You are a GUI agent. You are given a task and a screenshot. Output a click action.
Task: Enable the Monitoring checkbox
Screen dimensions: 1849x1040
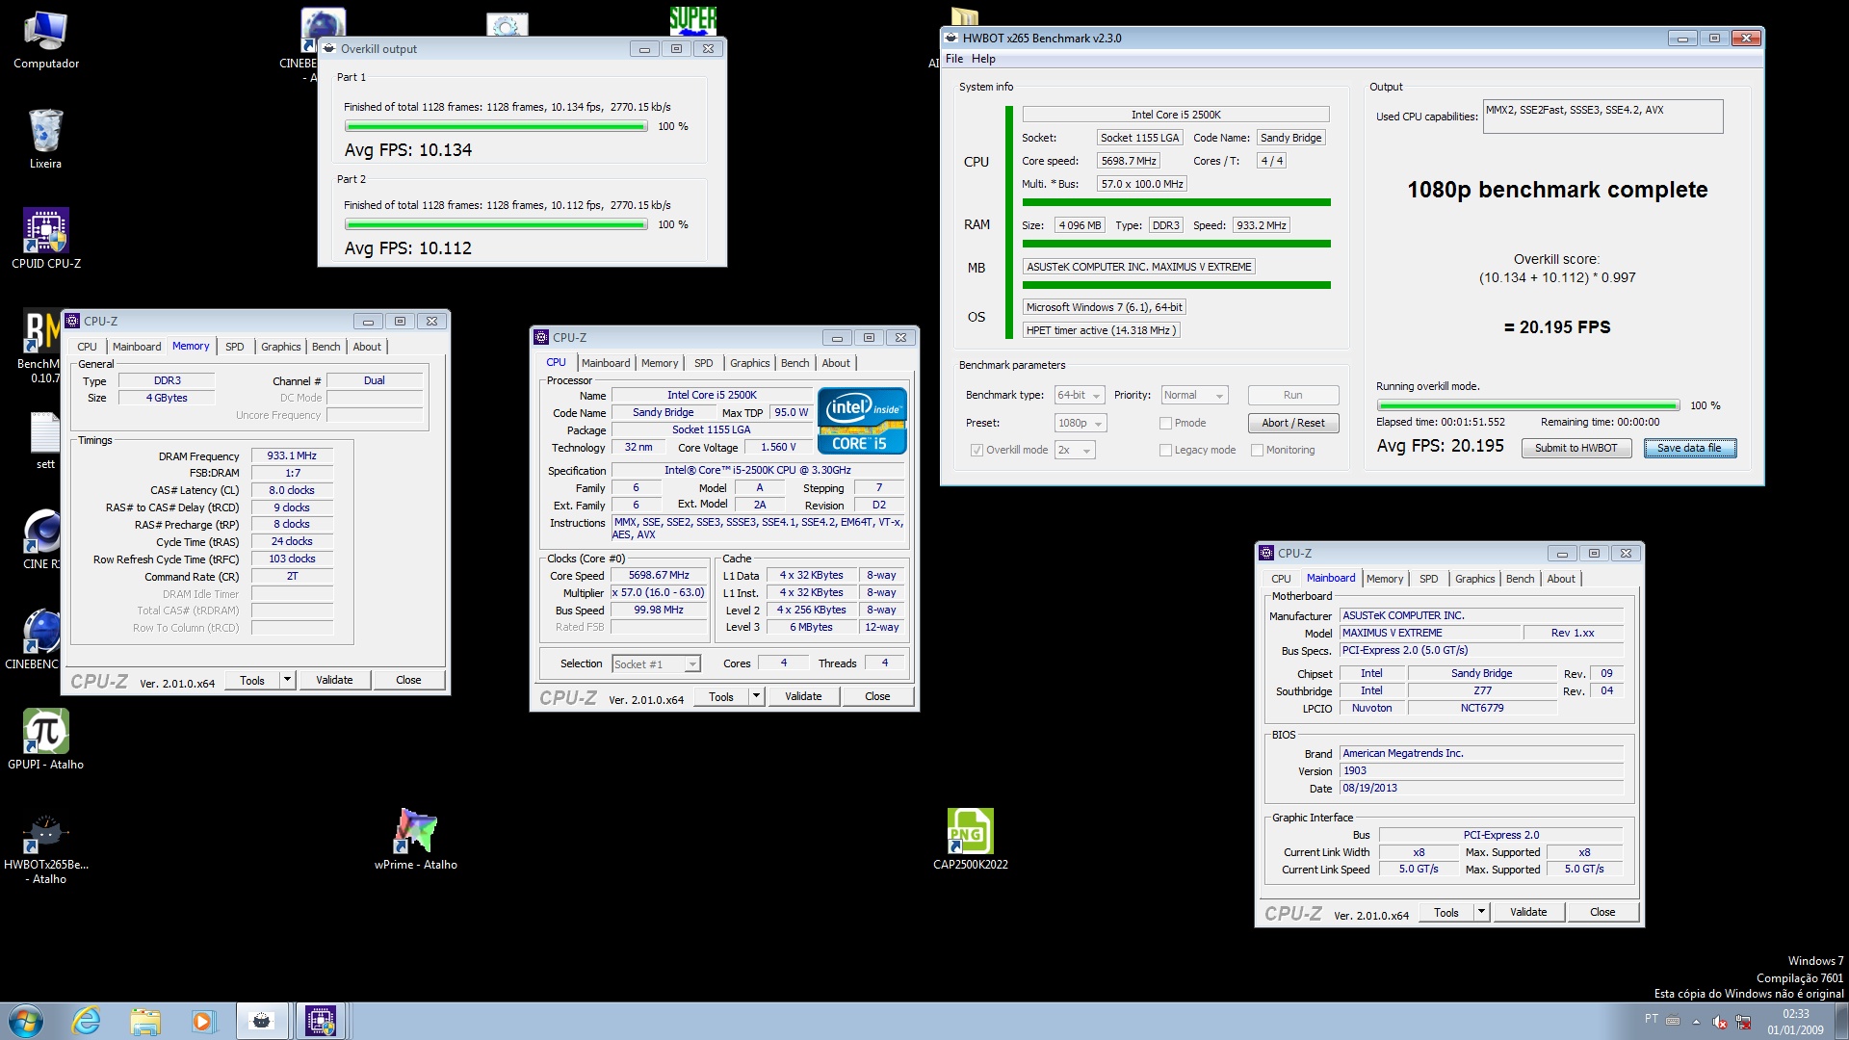click(x=1257, y=450)
